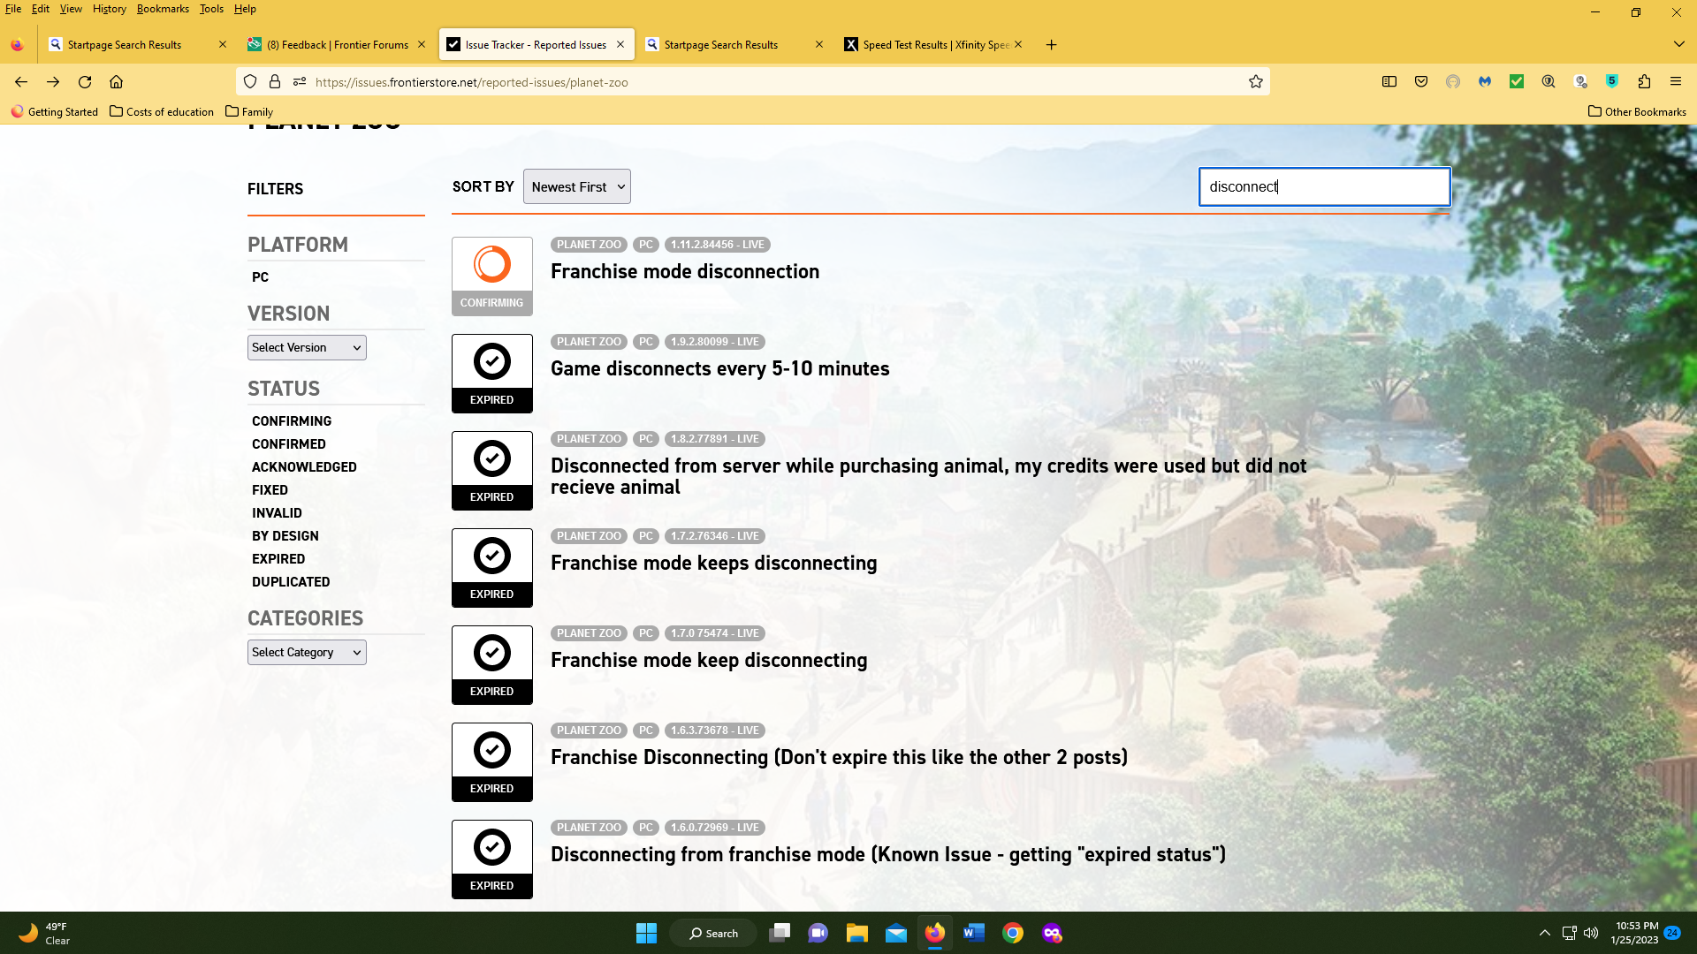This screenshot has width=1697, height=954.
Task: Open the Tools menu
Action: [x=211, y=9]
